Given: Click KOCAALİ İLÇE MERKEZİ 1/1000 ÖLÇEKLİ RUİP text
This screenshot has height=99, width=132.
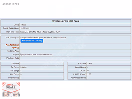Looking at the screenshot, I should click(40, 32).
